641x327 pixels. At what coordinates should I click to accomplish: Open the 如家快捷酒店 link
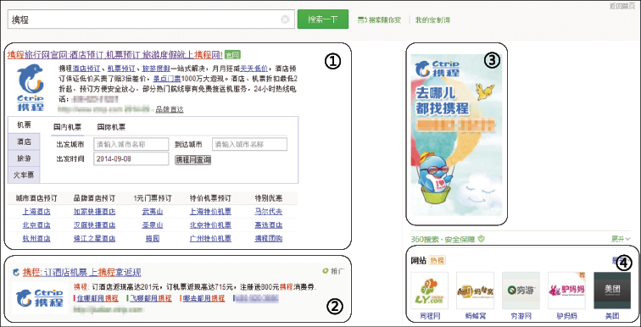pyautogui.click(x=94, y=212)
